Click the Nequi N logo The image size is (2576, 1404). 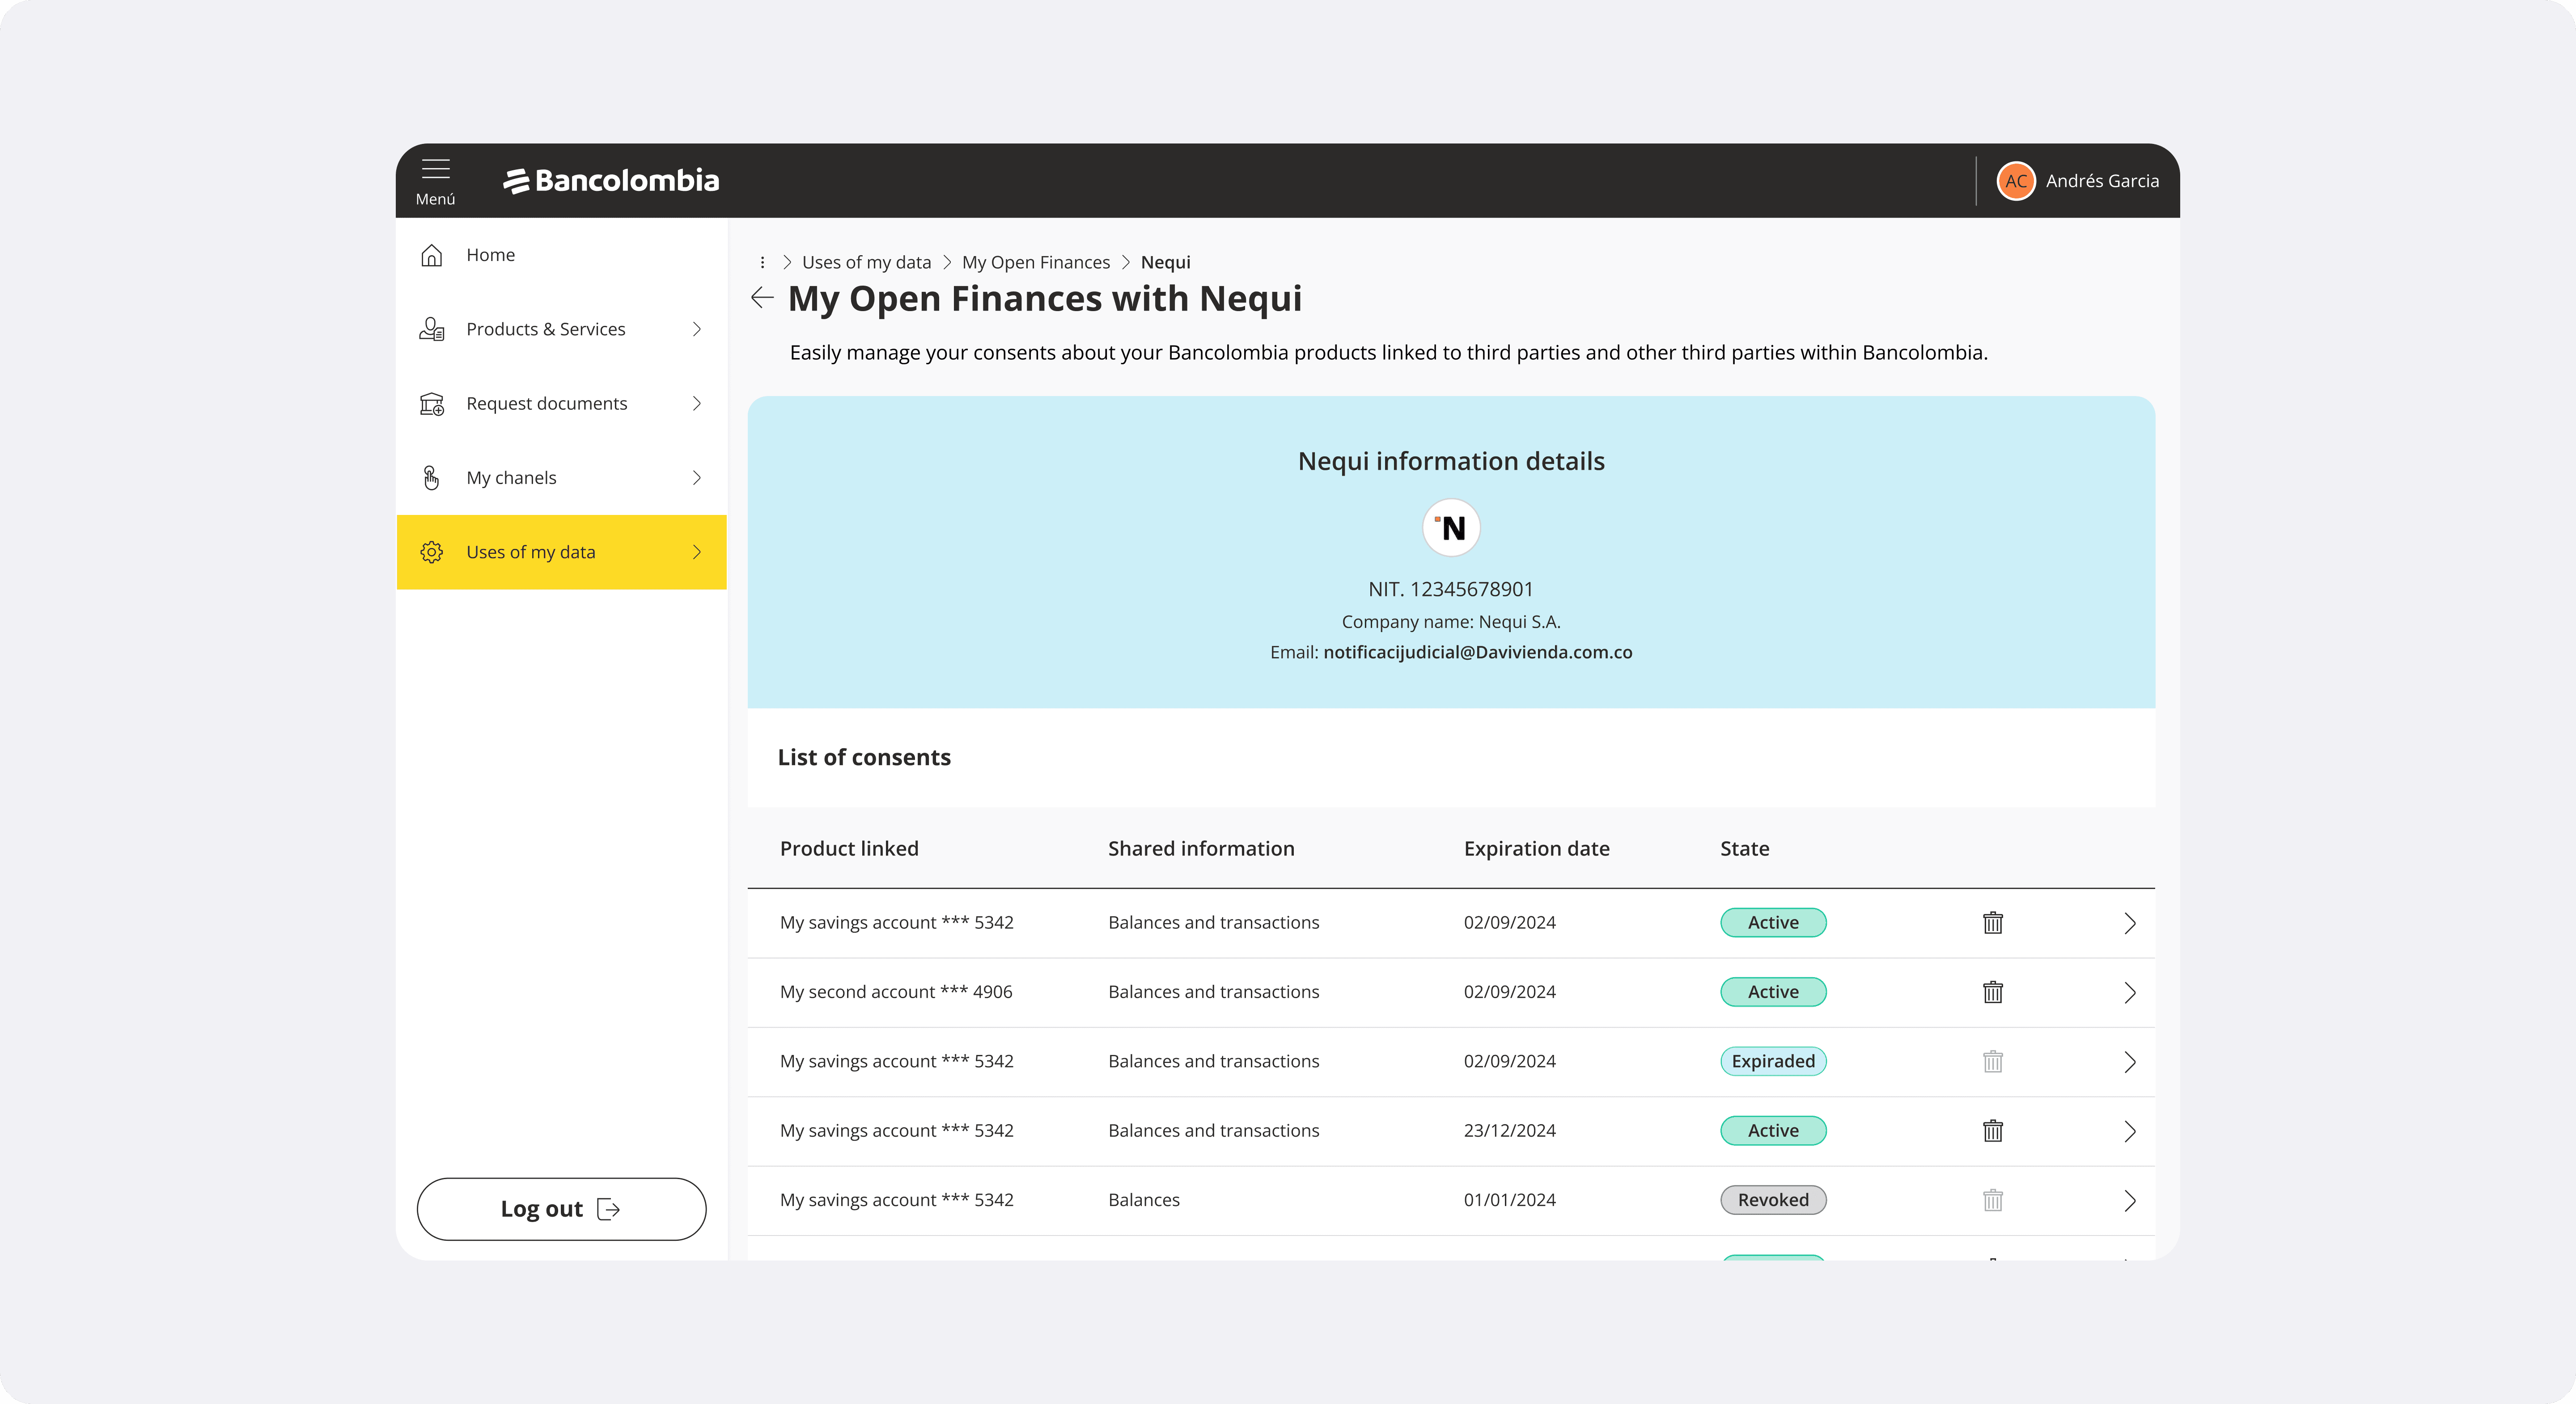(1451, 527)
